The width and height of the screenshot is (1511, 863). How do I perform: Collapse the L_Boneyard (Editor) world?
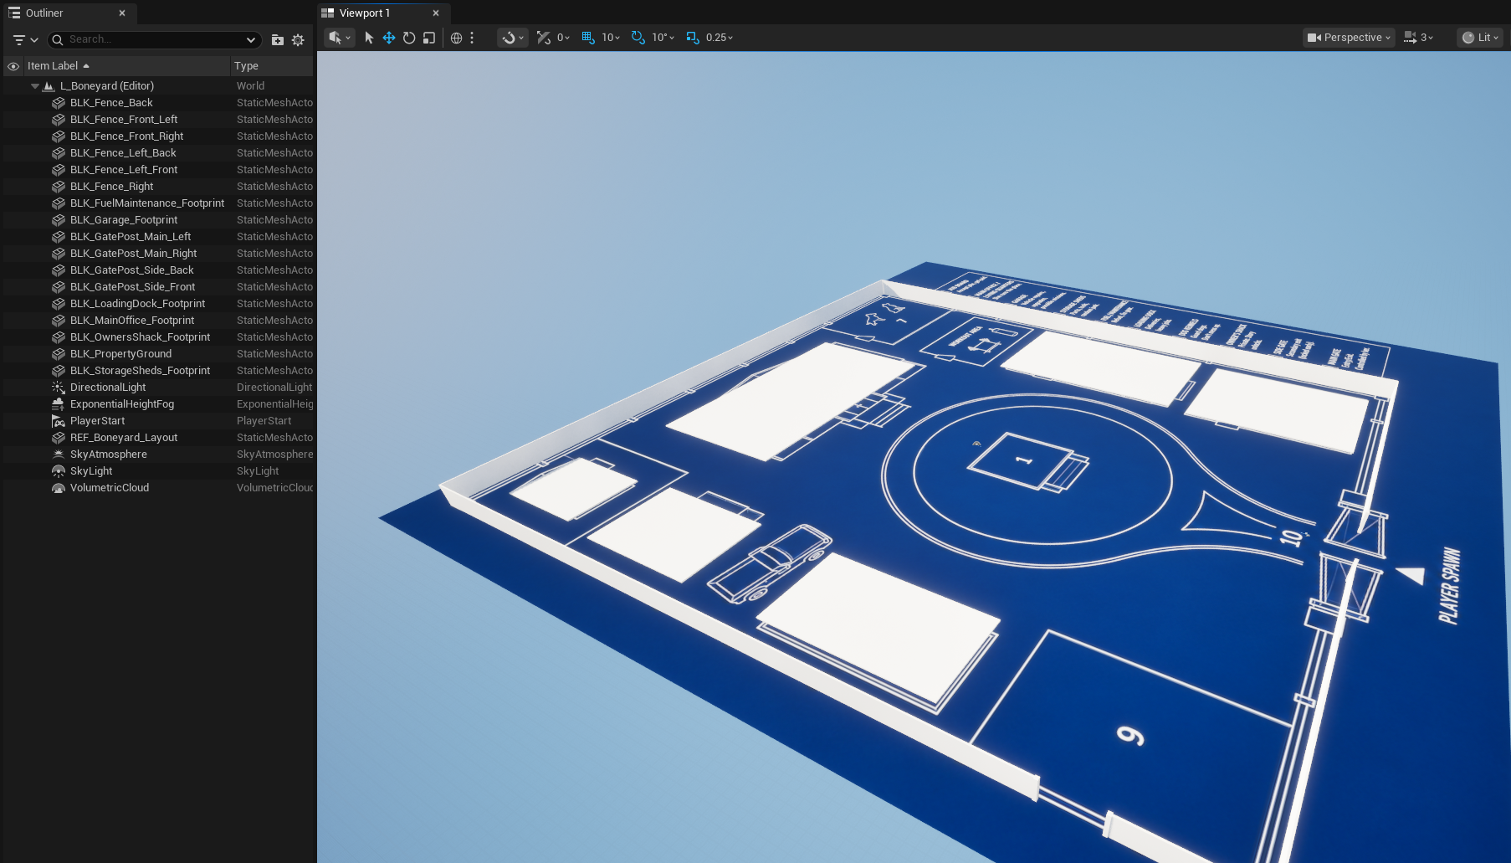pos(35,86)
